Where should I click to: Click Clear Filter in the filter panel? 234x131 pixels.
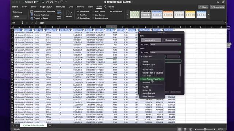(175, 92)
